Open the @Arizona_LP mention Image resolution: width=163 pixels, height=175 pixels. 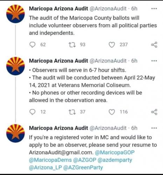click(45, 168)
